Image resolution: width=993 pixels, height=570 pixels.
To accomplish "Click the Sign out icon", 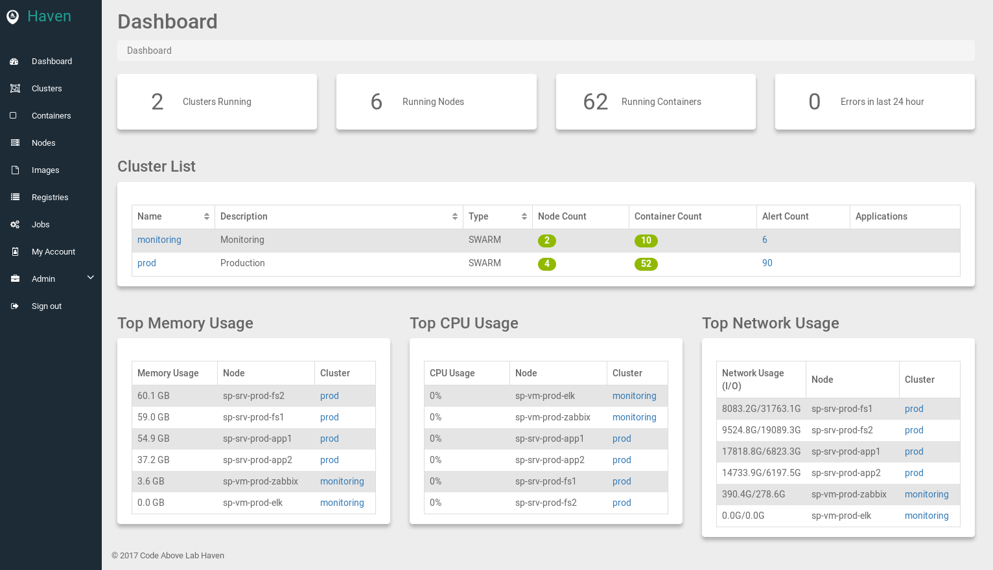I will (x=15, y=306).
